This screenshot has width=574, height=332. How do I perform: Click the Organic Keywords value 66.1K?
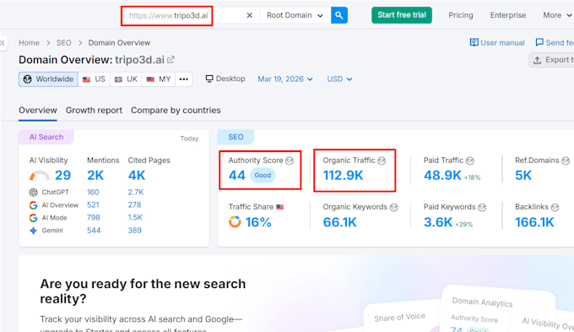pyautogui.click(x=339, y=222)
